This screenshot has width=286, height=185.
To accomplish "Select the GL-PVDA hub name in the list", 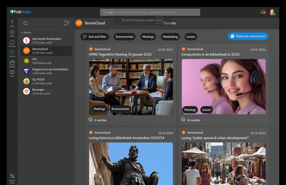I will coord(38,79).
